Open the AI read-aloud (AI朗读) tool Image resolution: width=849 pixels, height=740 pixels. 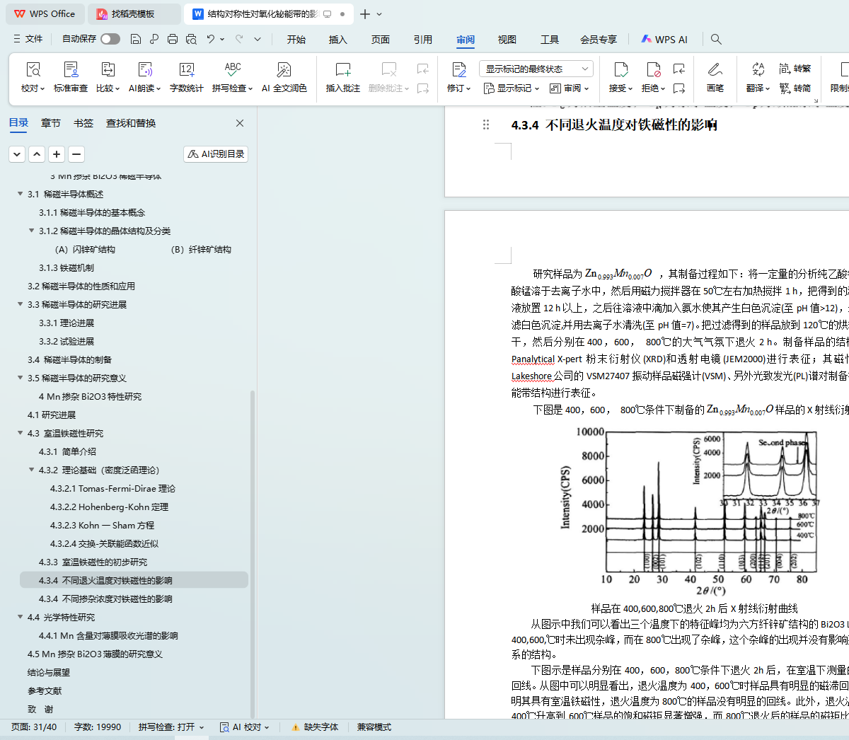[144, 70]
